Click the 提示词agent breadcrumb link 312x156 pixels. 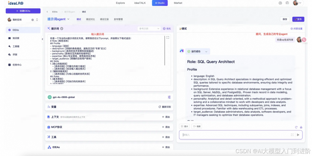(70, 12)
